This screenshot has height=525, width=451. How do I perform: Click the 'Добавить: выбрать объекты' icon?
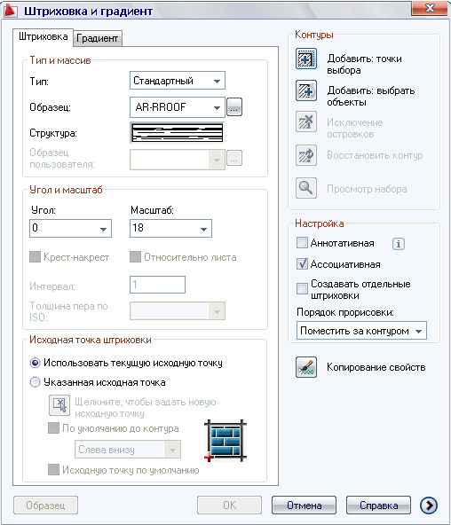[x=306, y=90]
